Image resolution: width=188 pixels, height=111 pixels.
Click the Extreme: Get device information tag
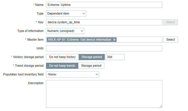pos(80,40)
